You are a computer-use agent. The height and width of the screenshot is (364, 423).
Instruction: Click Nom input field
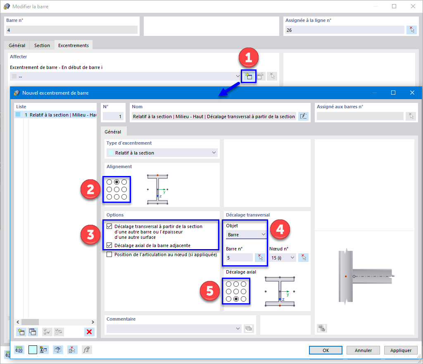(x=214, y=116)
